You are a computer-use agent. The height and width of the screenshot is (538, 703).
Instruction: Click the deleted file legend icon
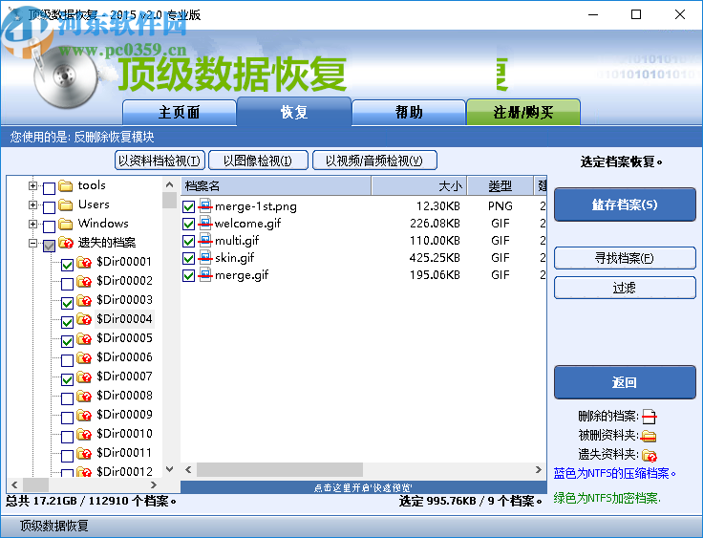pos(650,417)
